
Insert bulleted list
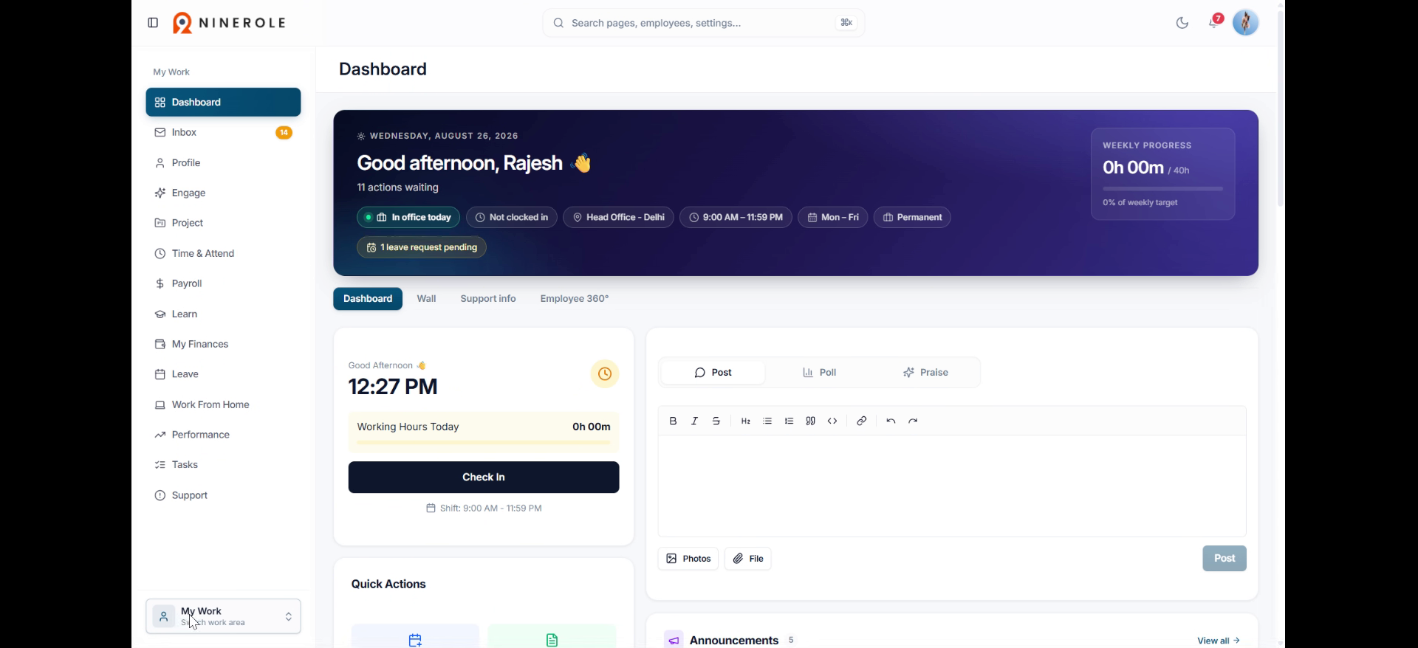coord(767,421)
